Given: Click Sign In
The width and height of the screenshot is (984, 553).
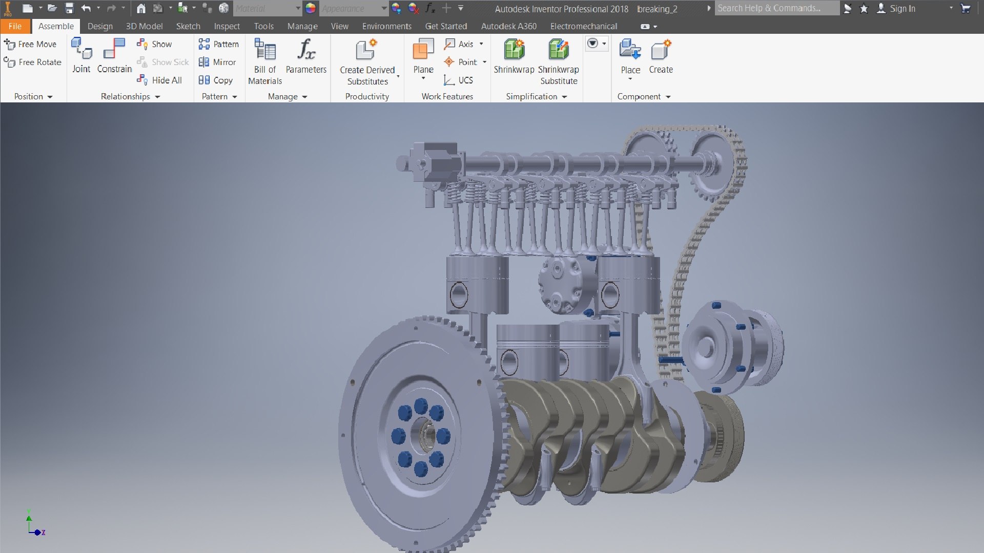Looking at the screenshot, I should [895, 8].
